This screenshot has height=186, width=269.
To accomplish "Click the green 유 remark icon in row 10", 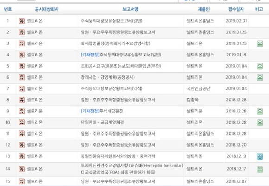I will (x=260, y=123).
